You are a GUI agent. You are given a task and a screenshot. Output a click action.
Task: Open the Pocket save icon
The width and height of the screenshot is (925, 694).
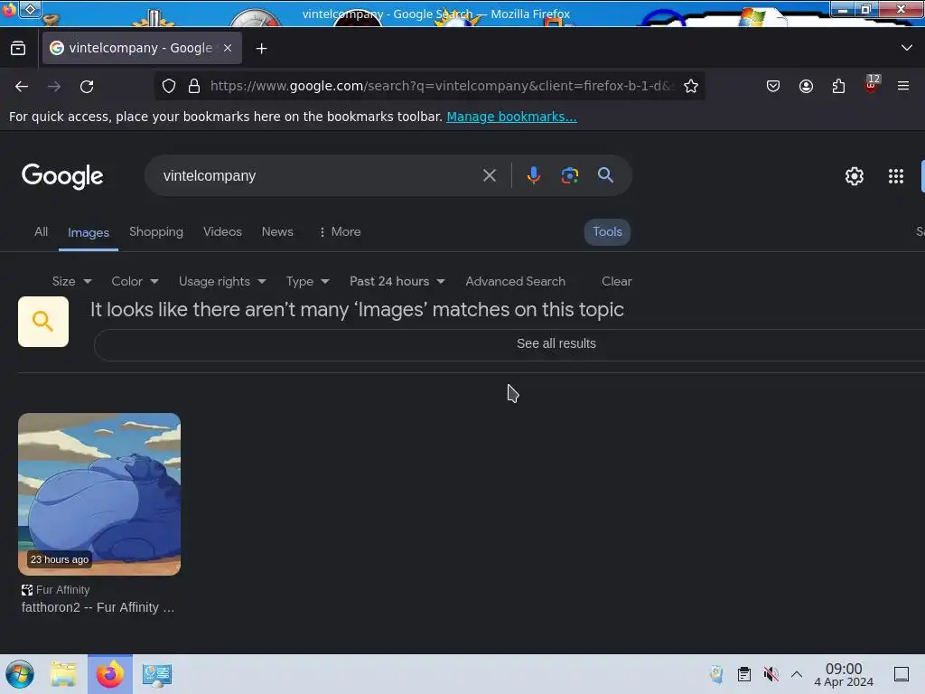(x=773, y=86)
